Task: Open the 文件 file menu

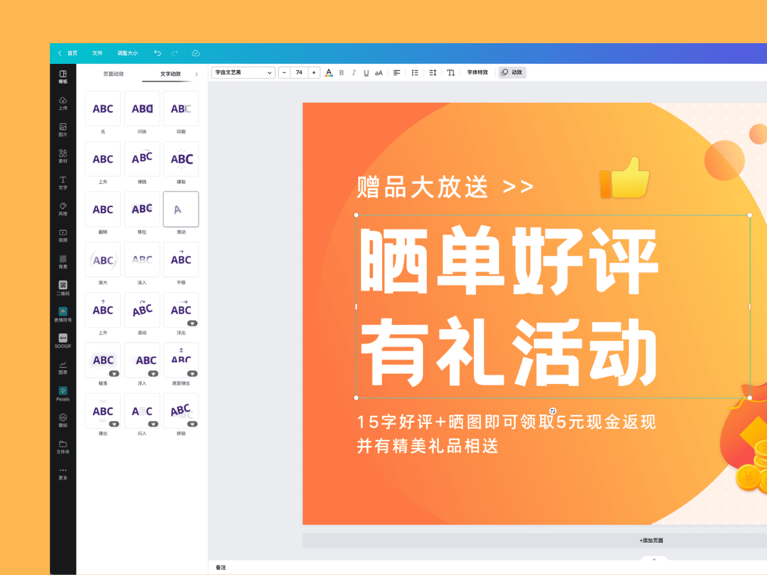Action: click(97, 54)
